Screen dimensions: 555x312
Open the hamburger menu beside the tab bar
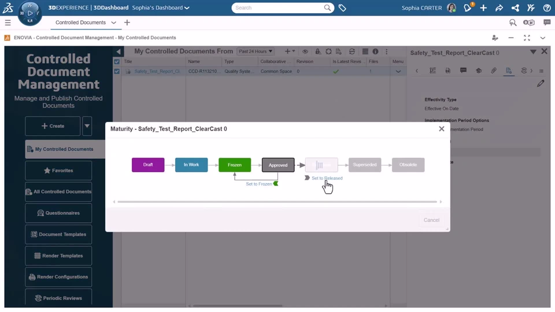pos(8,23)
